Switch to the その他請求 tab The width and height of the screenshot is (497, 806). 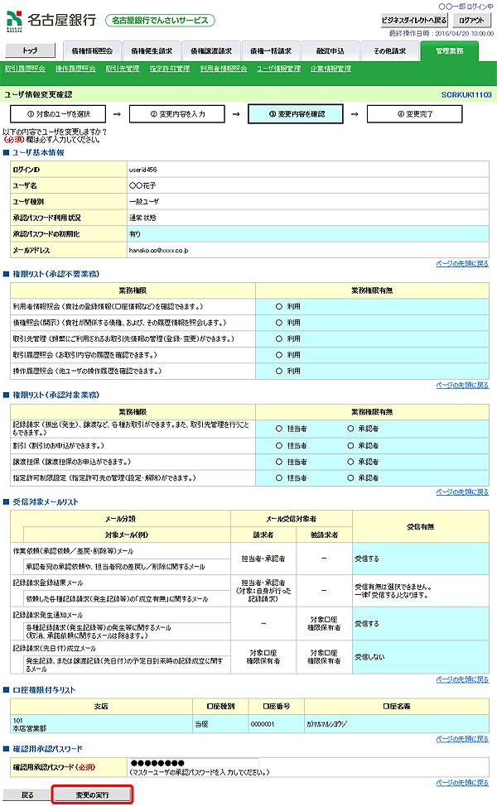(390, 50)
